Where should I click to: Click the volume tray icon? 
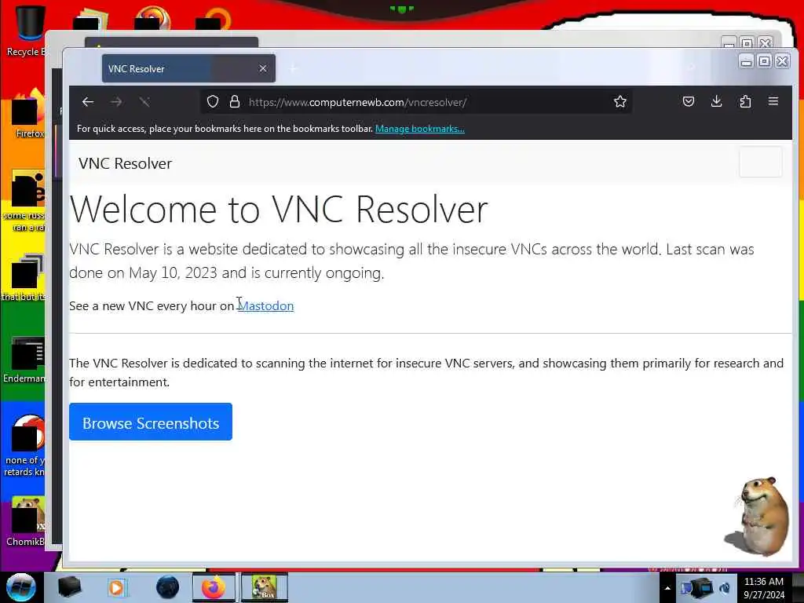coord(725,588)
